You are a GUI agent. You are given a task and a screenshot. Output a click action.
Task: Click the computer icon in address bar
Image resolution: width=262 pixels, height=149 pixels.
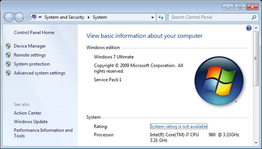point(34,17)
